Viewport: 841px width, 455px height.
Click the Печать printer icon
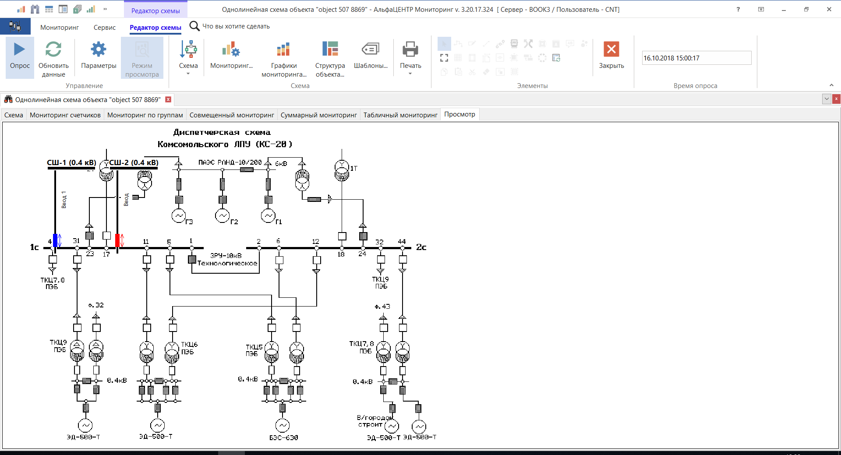(410, 49)
